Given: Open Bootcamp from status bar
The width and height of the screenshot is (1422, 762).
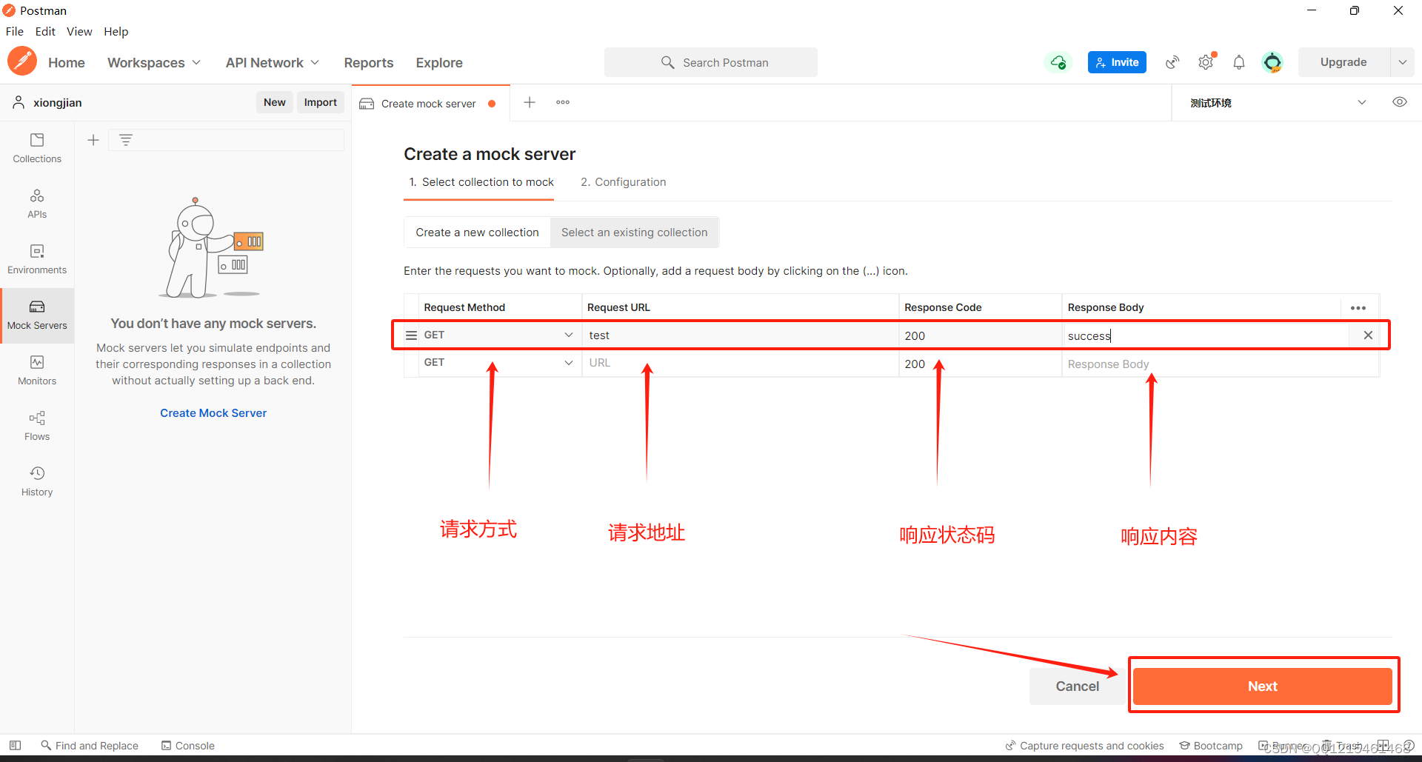Looking at the screenshot, I should pyautogui.click(x=1211, y=746).
